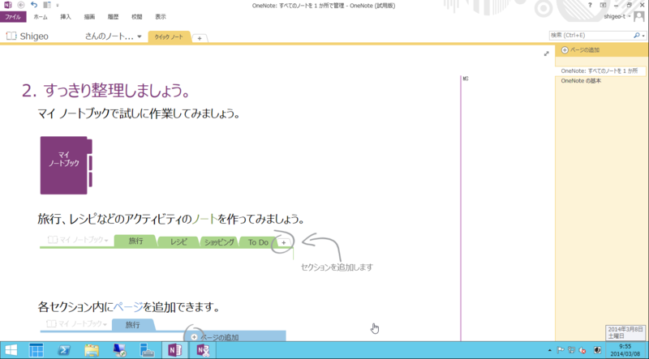Open the ファイル (File) menu
Viewport: 649px width, 359px height.
pos(13,17)
